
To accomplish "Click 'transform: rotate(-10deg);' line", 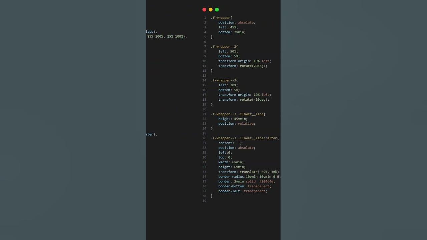I will [x=244, y=100].
